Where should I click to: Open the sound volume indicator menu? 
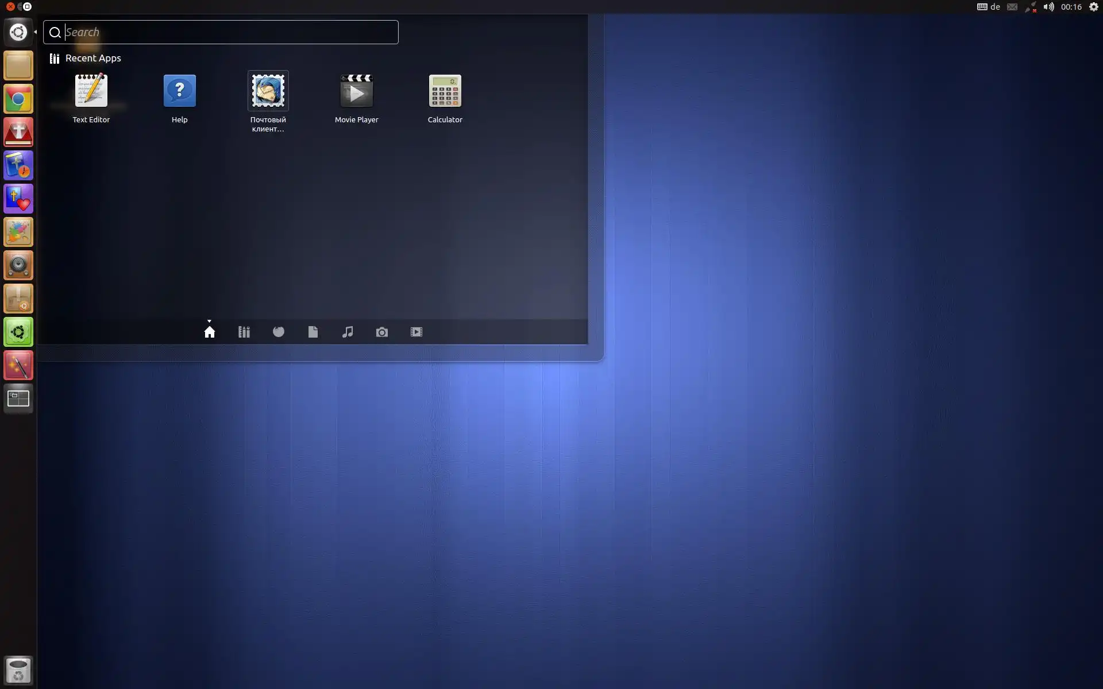(x=1048, y=7)
